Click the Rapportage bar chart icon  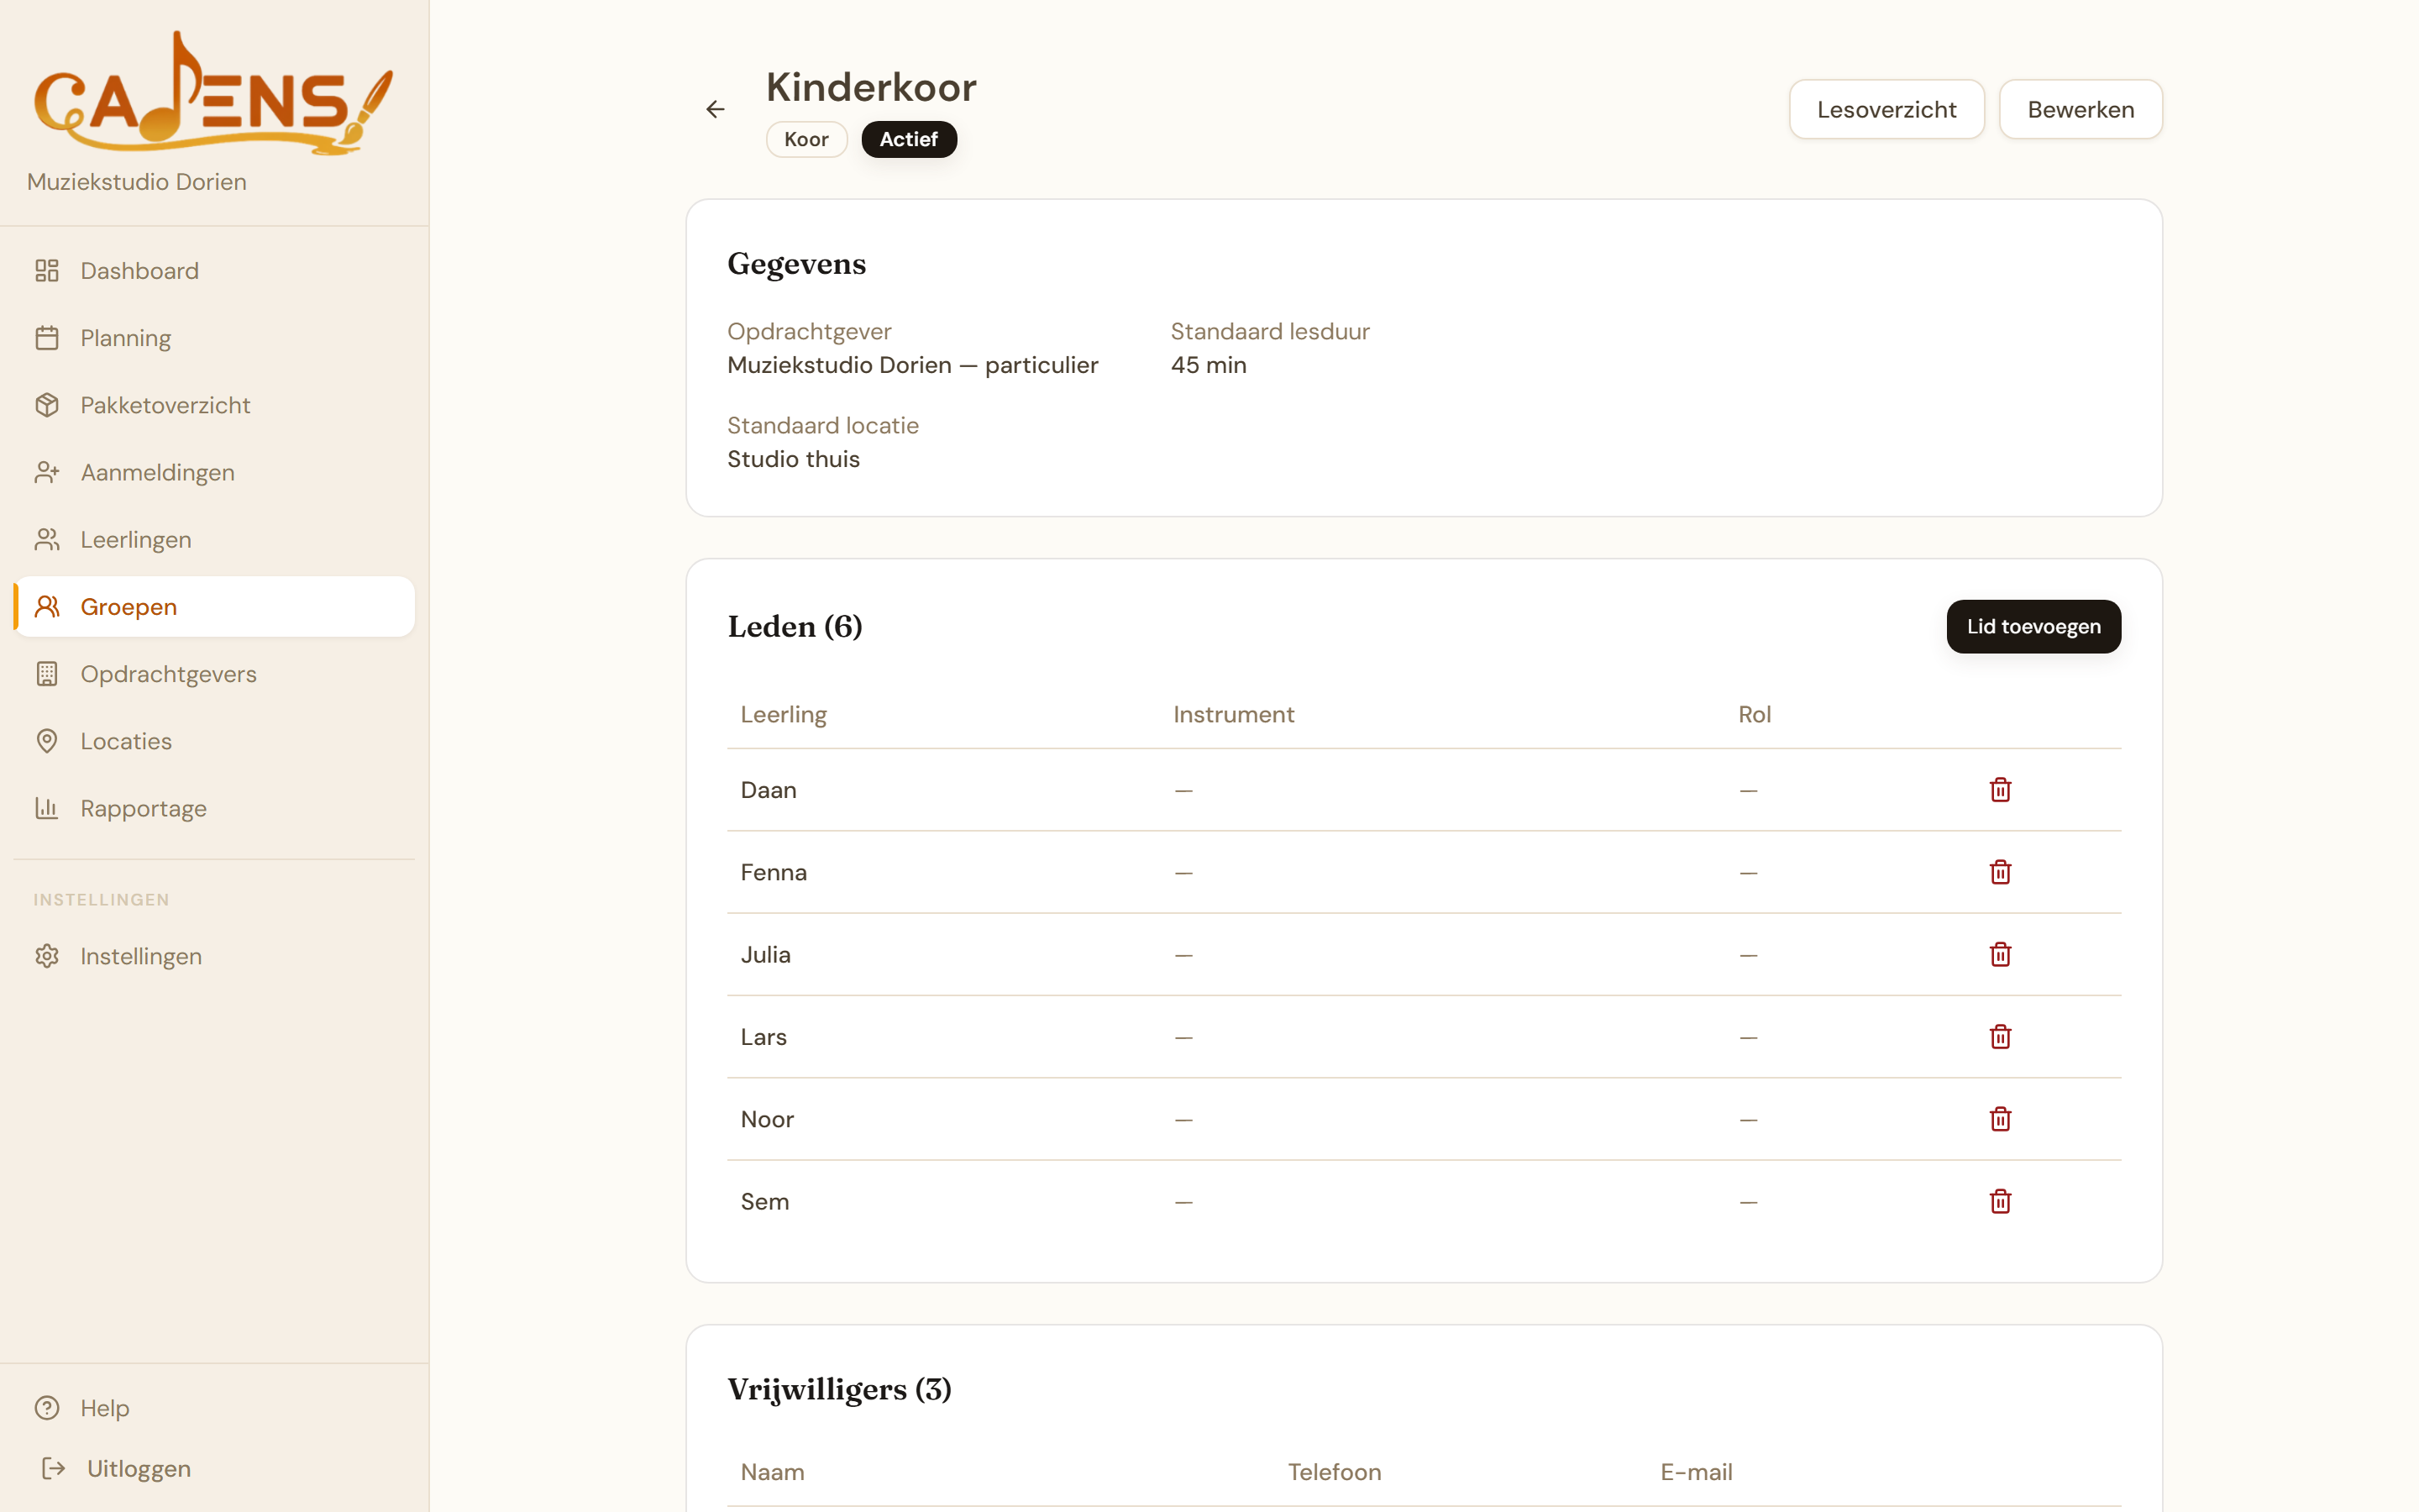coord(47,808)
